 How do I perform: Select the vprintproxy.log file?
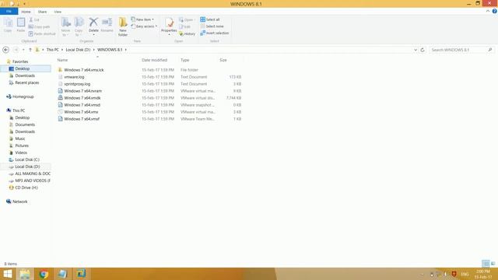[x=77, y=84]
